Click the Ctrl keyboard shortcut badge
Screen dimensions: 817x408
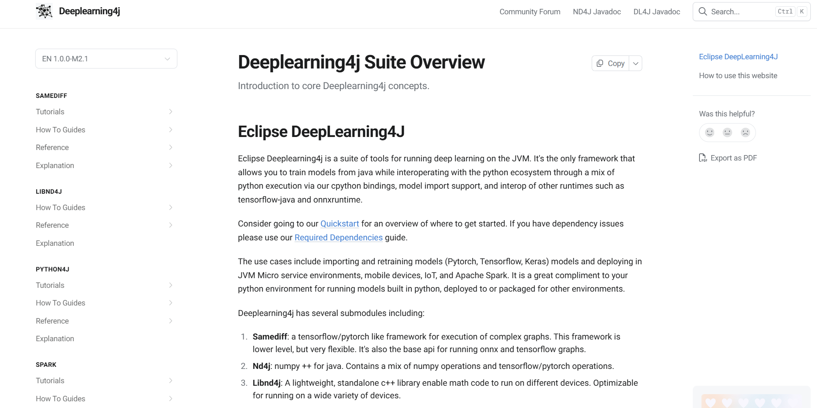pyautogui.click(x=785, y=12)
